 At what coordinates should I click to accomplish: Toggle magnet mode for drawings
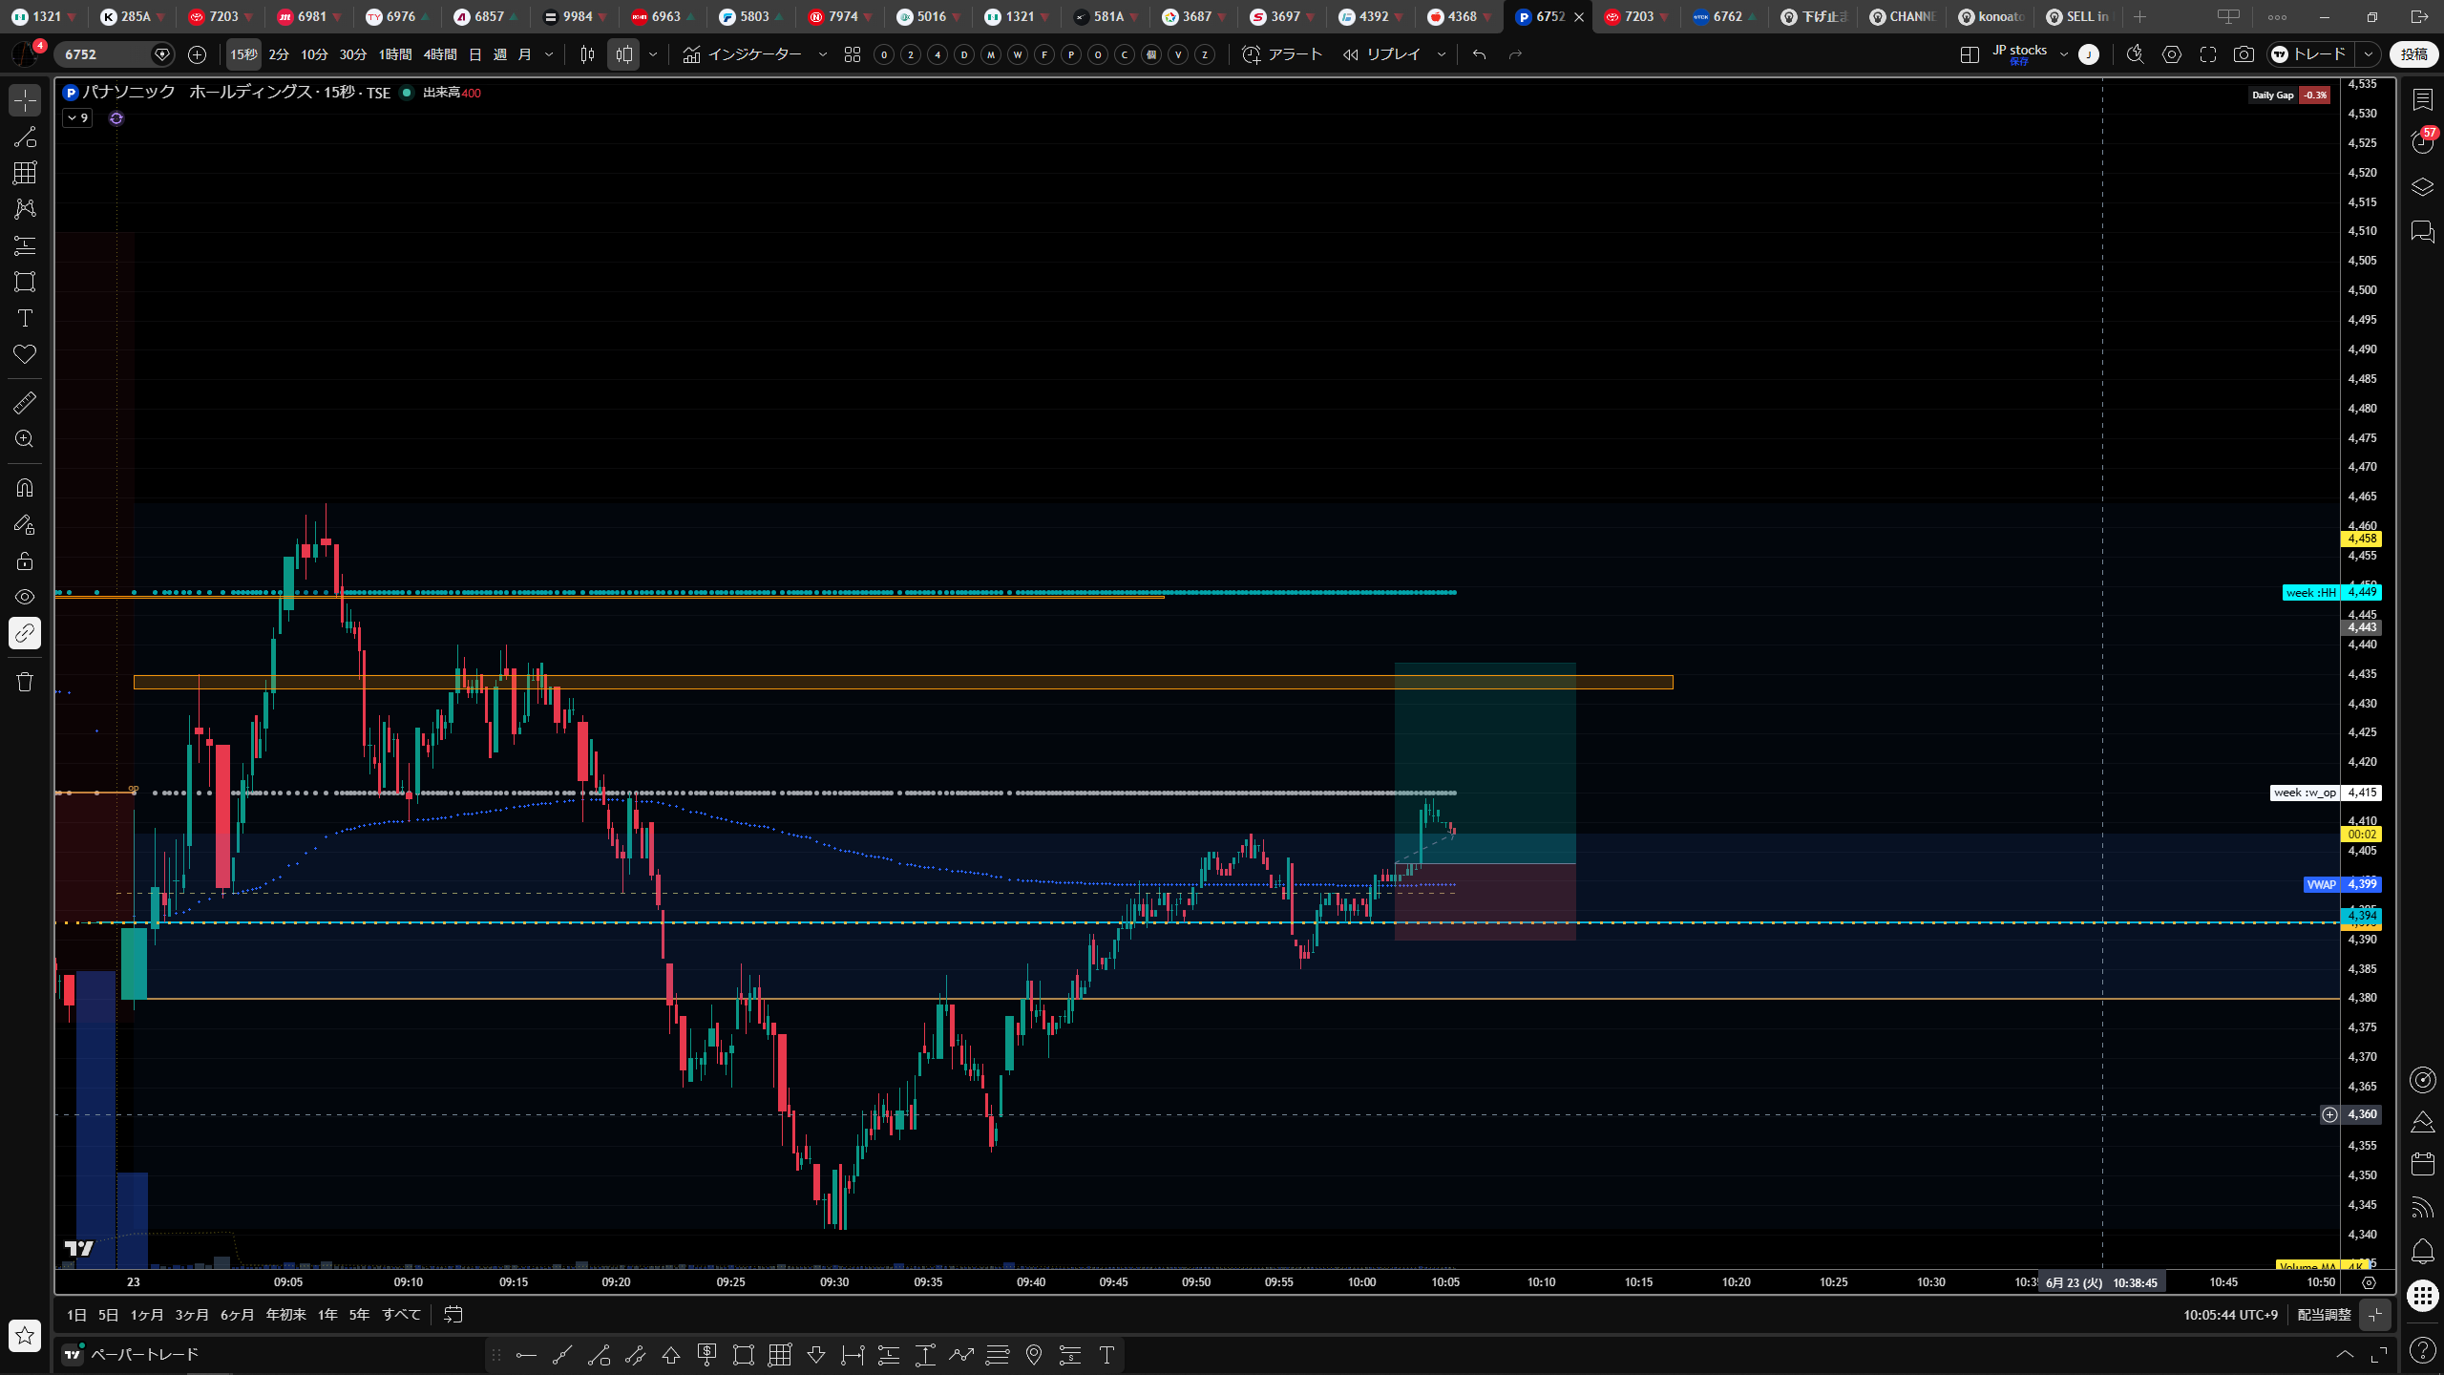click(25, 488)
